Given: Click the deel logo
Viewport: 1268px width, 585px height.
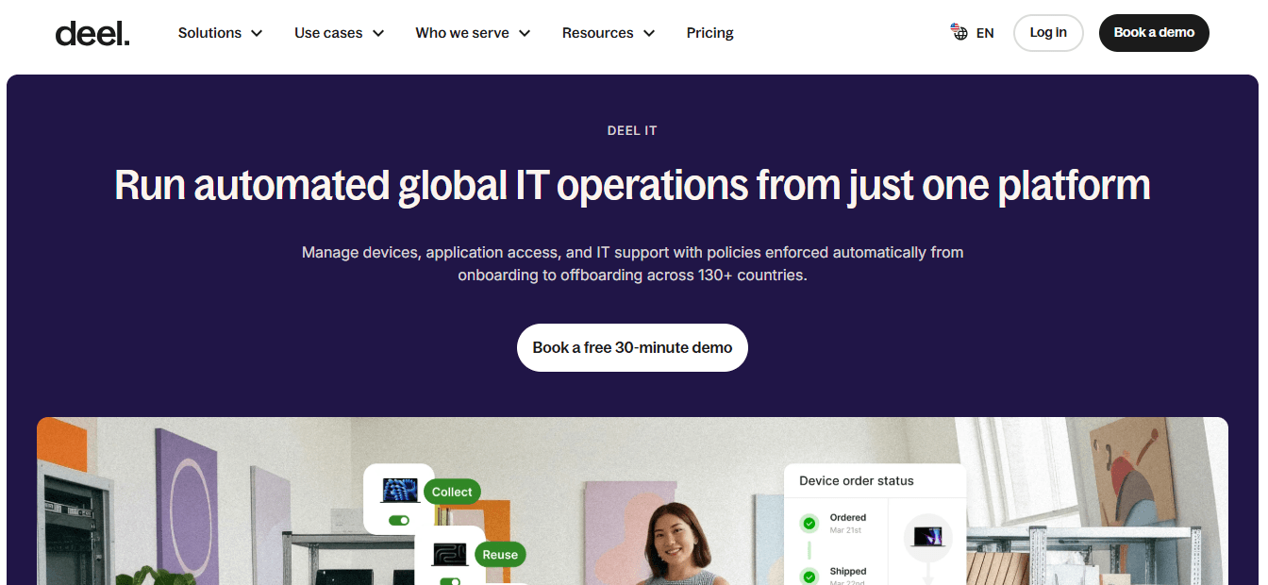Looking at the screenshot, I should tap(92, 33).
